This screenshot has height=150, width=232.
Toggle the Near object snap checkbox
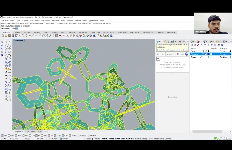9,135
